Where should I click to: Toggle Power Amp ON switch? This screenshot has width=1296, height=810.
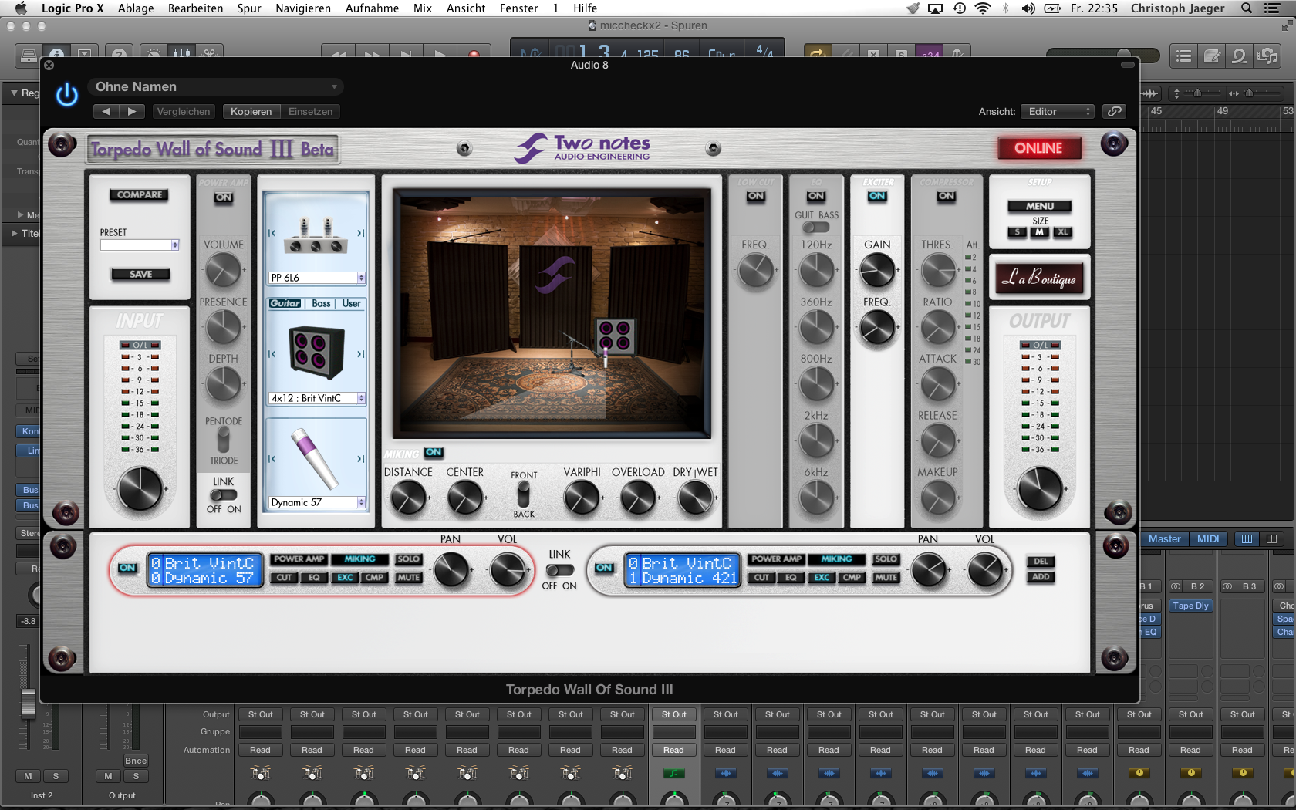click(224, 197)
